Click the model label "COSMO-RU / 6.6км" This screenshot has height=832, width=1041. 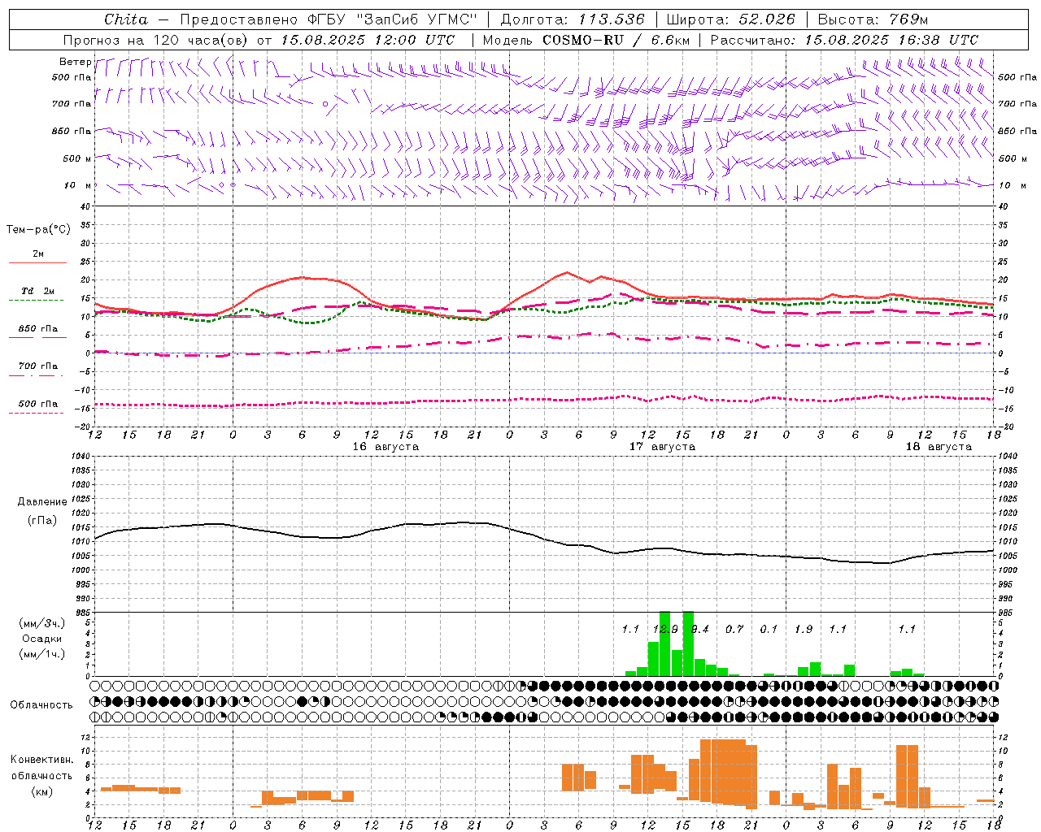(616, 40)
